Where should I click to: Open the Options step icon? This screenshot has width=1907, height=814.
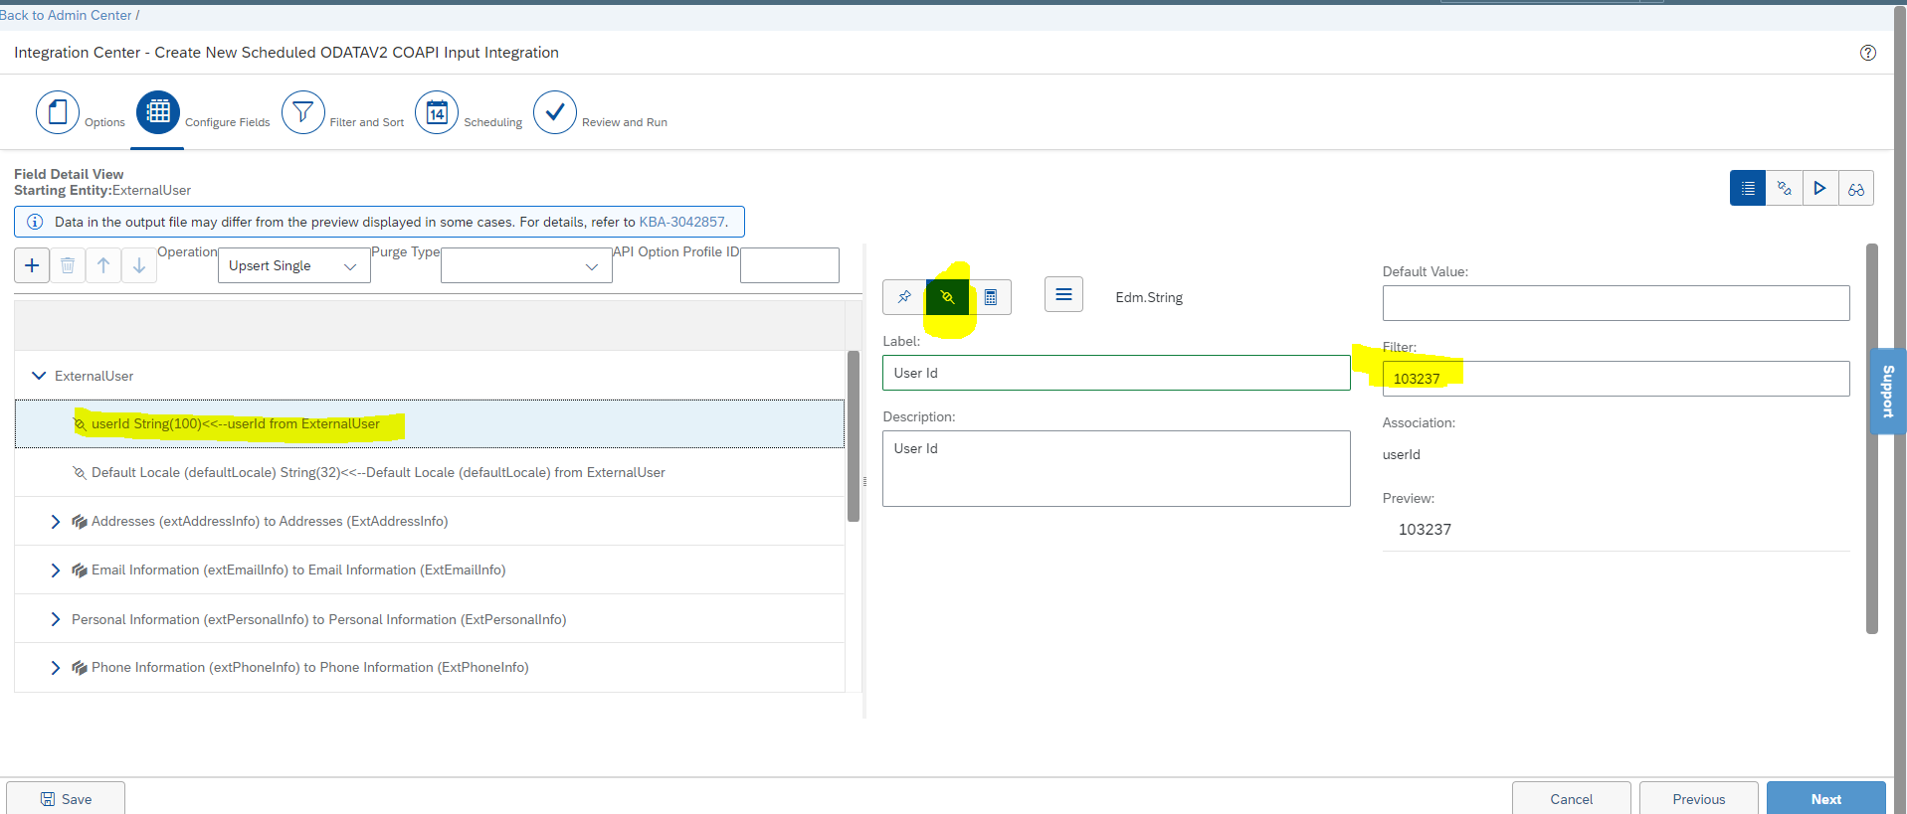click(x=58, y=112)
